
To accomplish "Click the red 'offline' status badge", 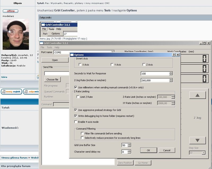I will point(11,11).
